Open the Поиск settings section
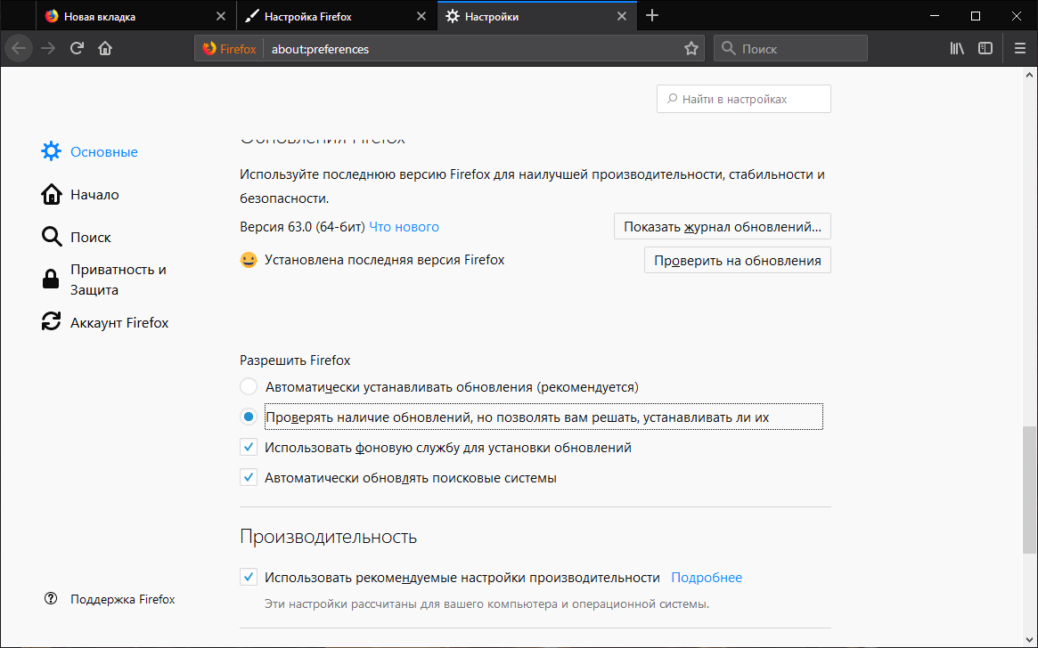Viewport: 1038px width, 648px height. [x=91, y=237]
